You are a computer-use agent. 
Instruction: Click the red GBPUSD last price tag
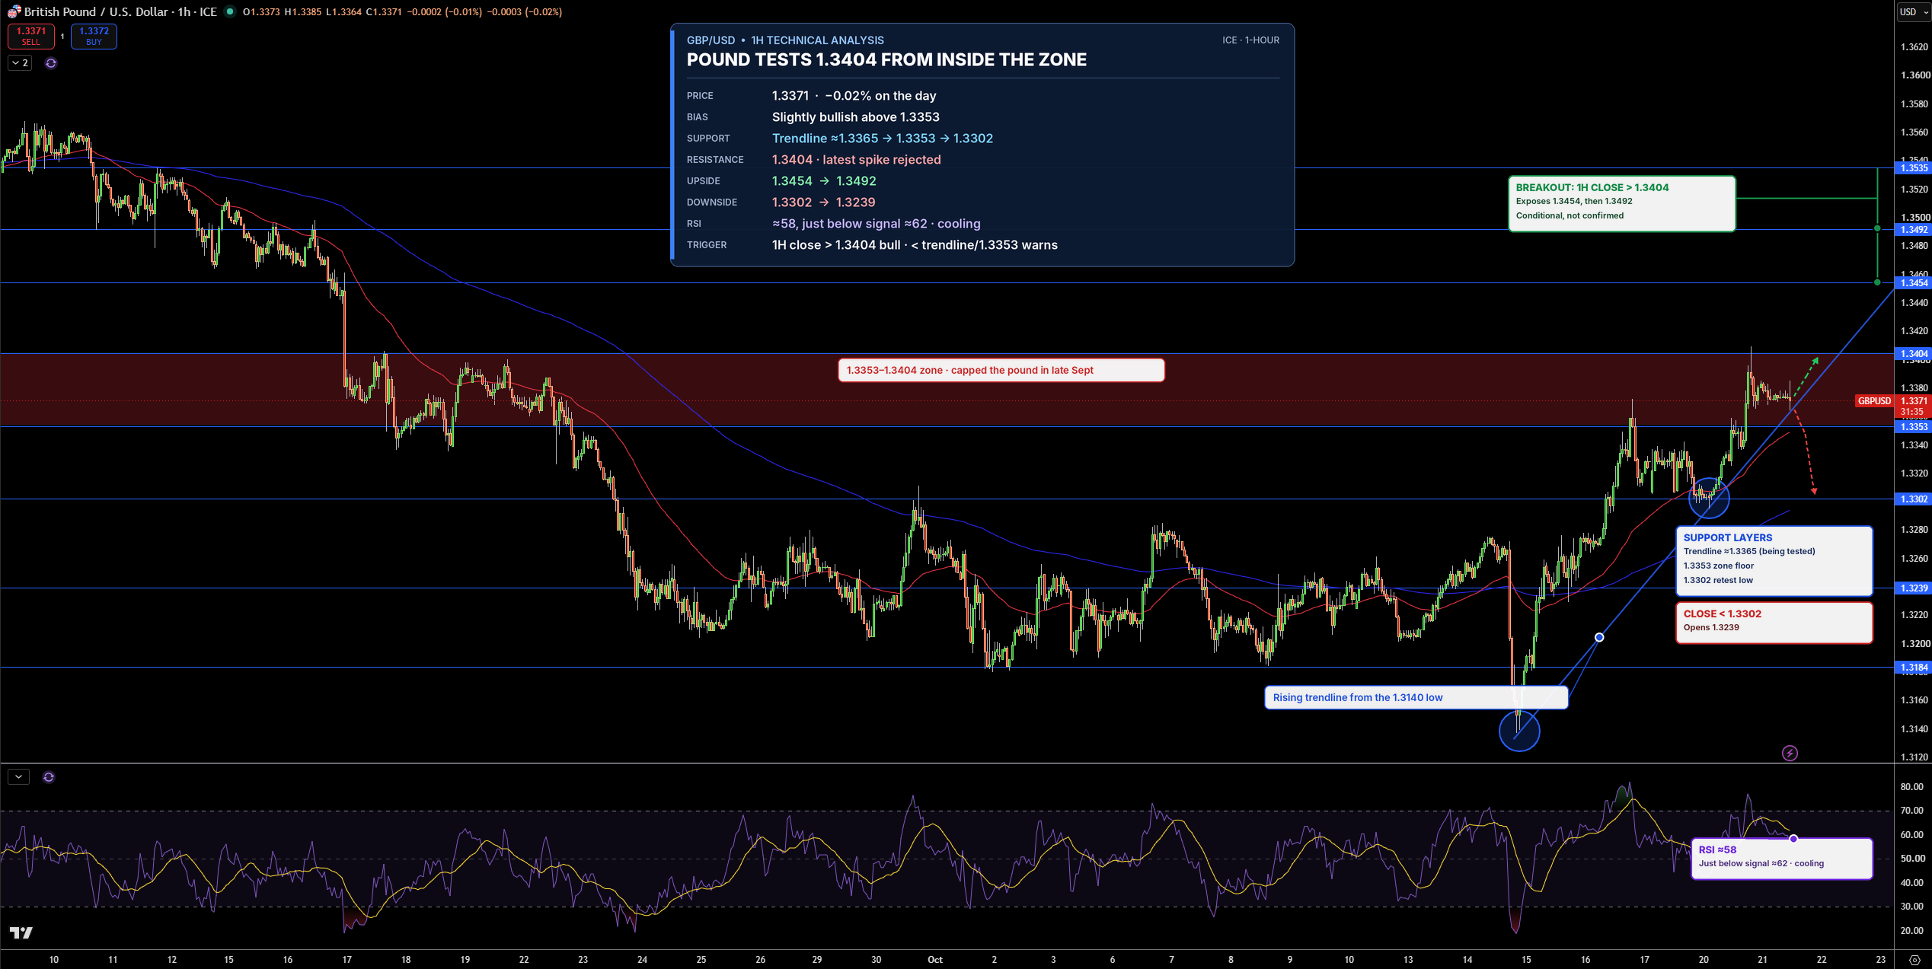[1874, 401]
